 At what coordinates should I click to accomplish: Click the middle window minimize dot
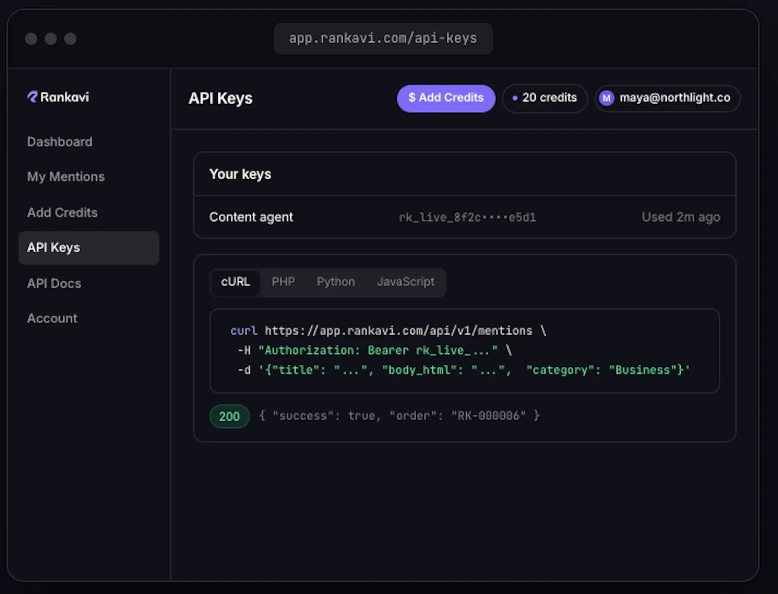pyautogui.click(x=51, y=39)
